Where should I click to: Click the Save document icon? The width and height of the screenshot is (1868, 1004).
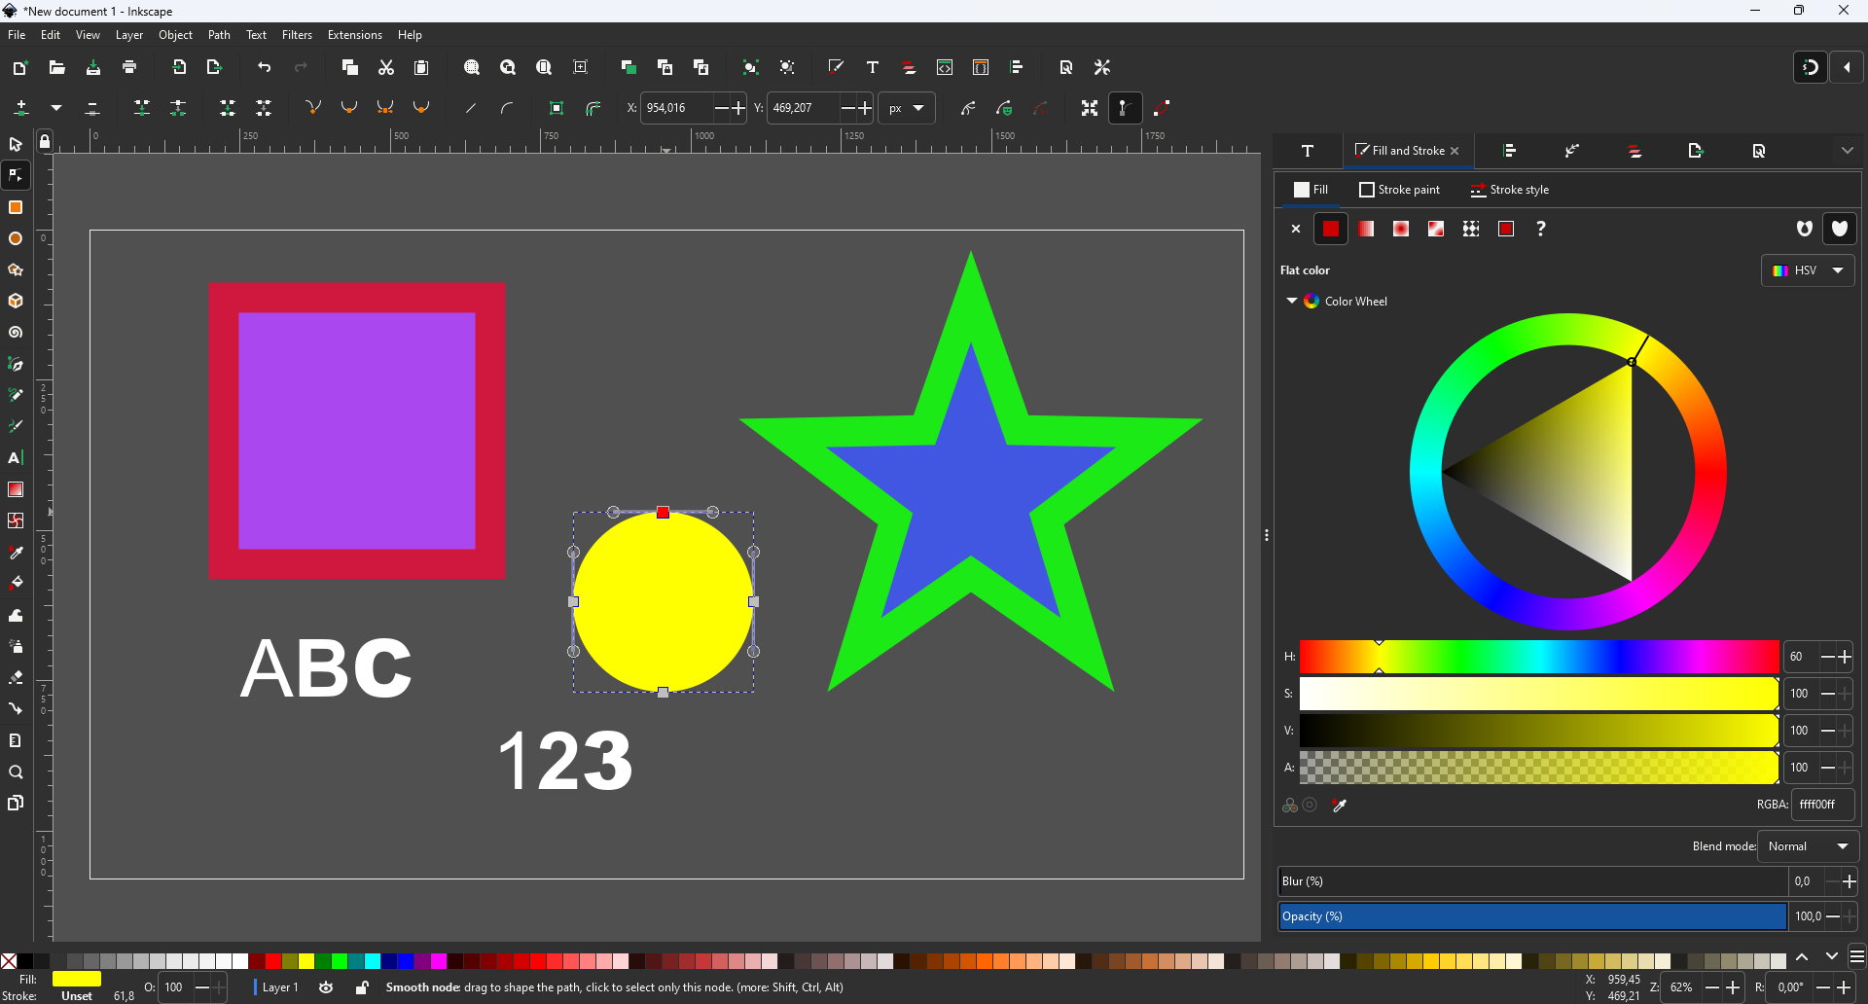[x=93, y=67]
